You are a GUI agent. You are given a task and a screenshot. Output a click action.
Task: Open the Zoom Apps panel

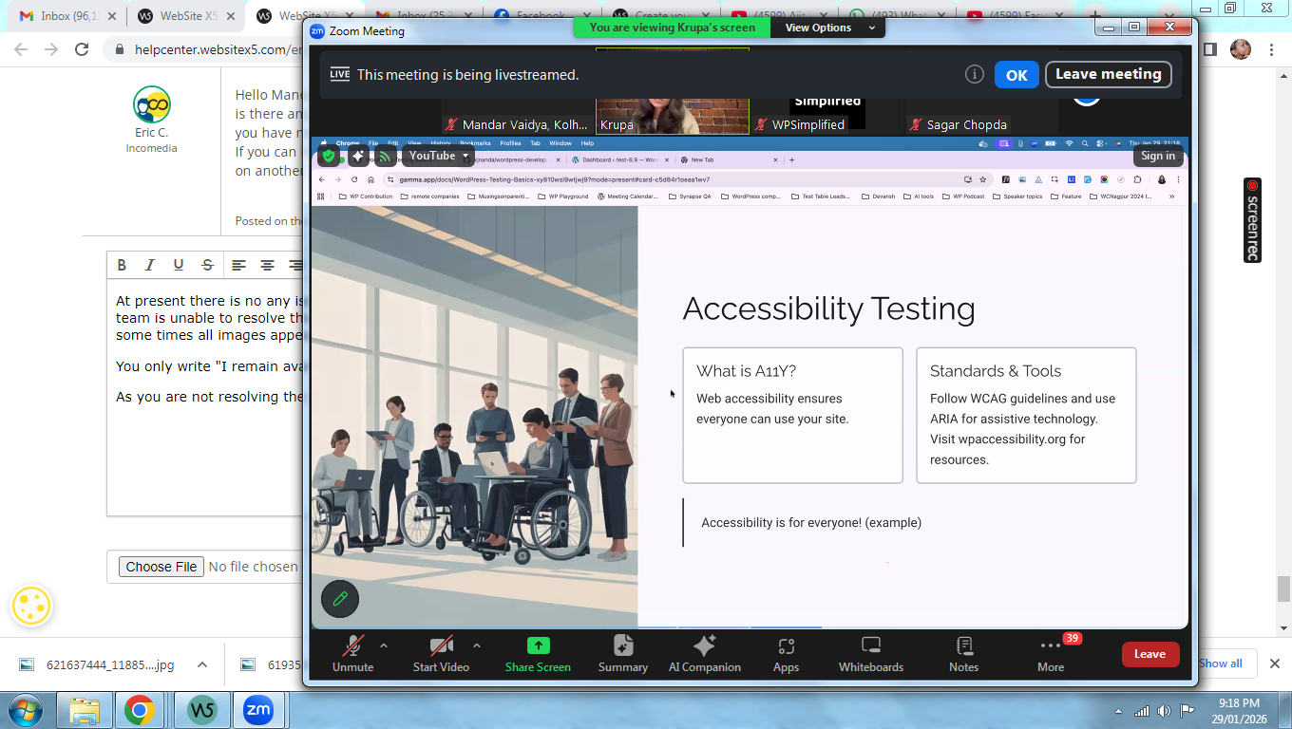(786, 653)
